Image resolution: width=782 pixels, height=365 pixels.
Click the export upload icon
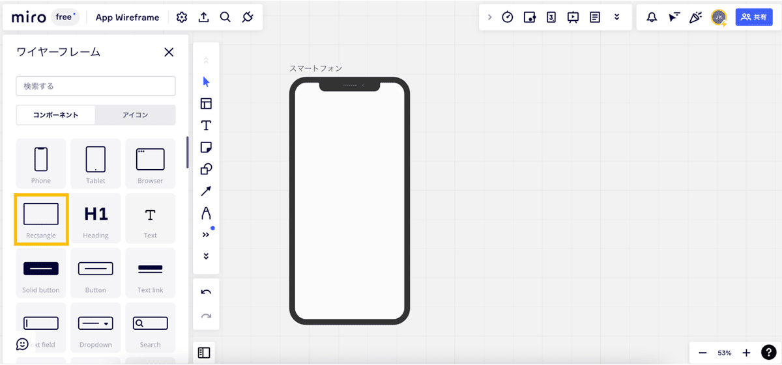pyautogui.click(x=204, y=18)
